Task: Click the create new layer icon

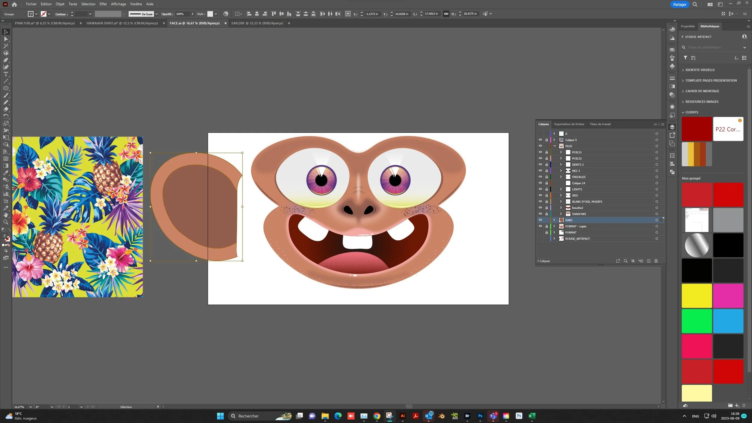Action: coord(649,261)
